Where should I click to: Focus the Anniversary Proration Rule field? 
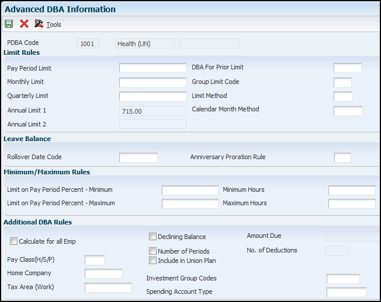click(342, 157)
